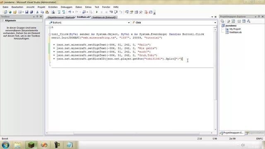Image resolution: width=265 pixels, height=149 pixels.
Task: Click the Step Into debug icon
Action: (x=111, y=12)
